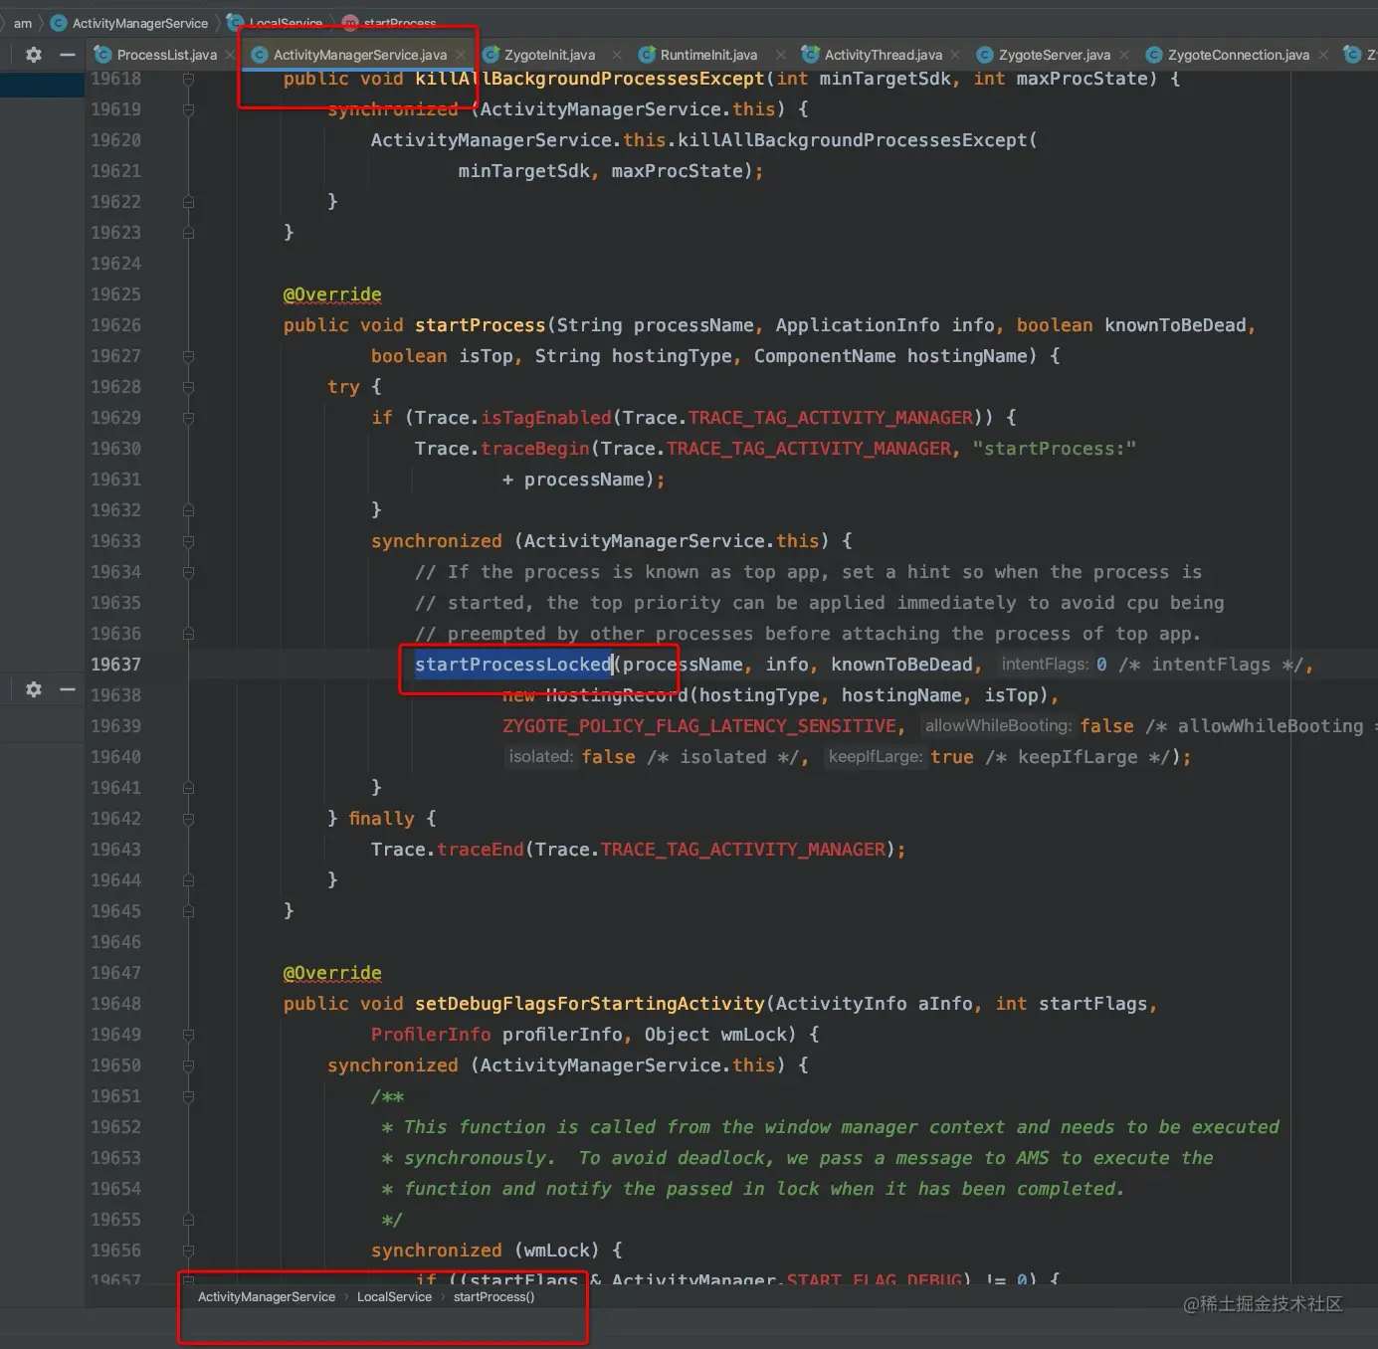Close the ZygoteServer.java tab
The image size is (1378, 1349).
pos(1124,55)
